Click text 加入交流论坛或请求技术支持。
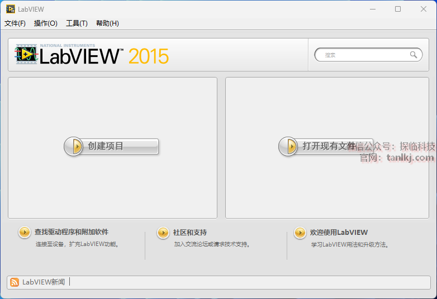This screenshot has width=437, height=299. [x=213, y=244]
